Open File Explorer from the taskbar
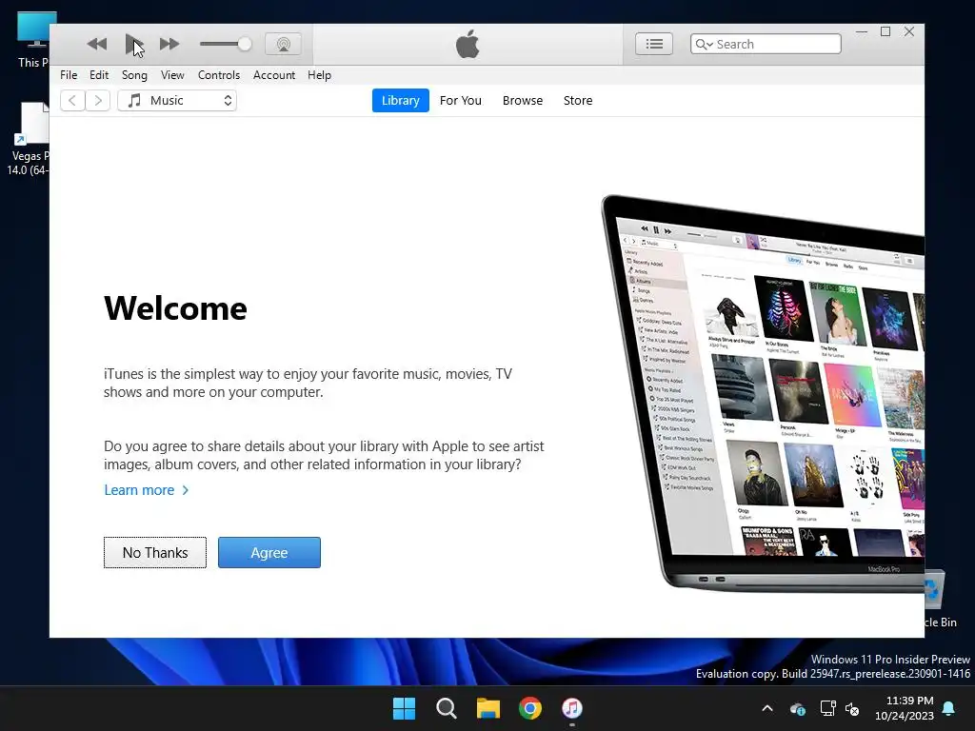The height and width of the screenshot is (731, 975). [488, 708]
